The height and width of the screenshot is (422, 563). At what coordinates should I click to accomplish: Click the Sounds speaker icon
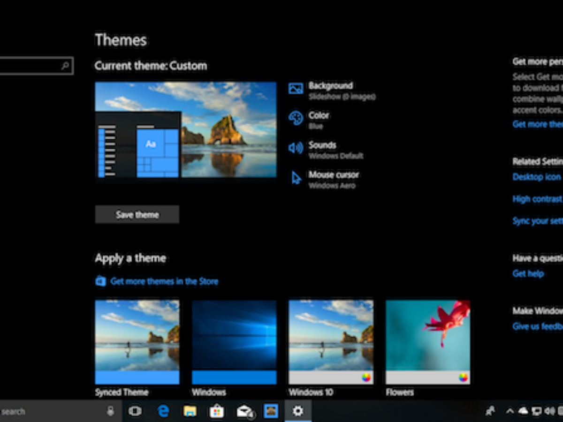[296, 148]
